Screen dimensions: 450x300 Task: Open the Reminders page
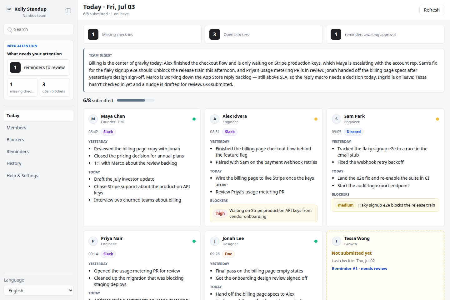[38, 152]
